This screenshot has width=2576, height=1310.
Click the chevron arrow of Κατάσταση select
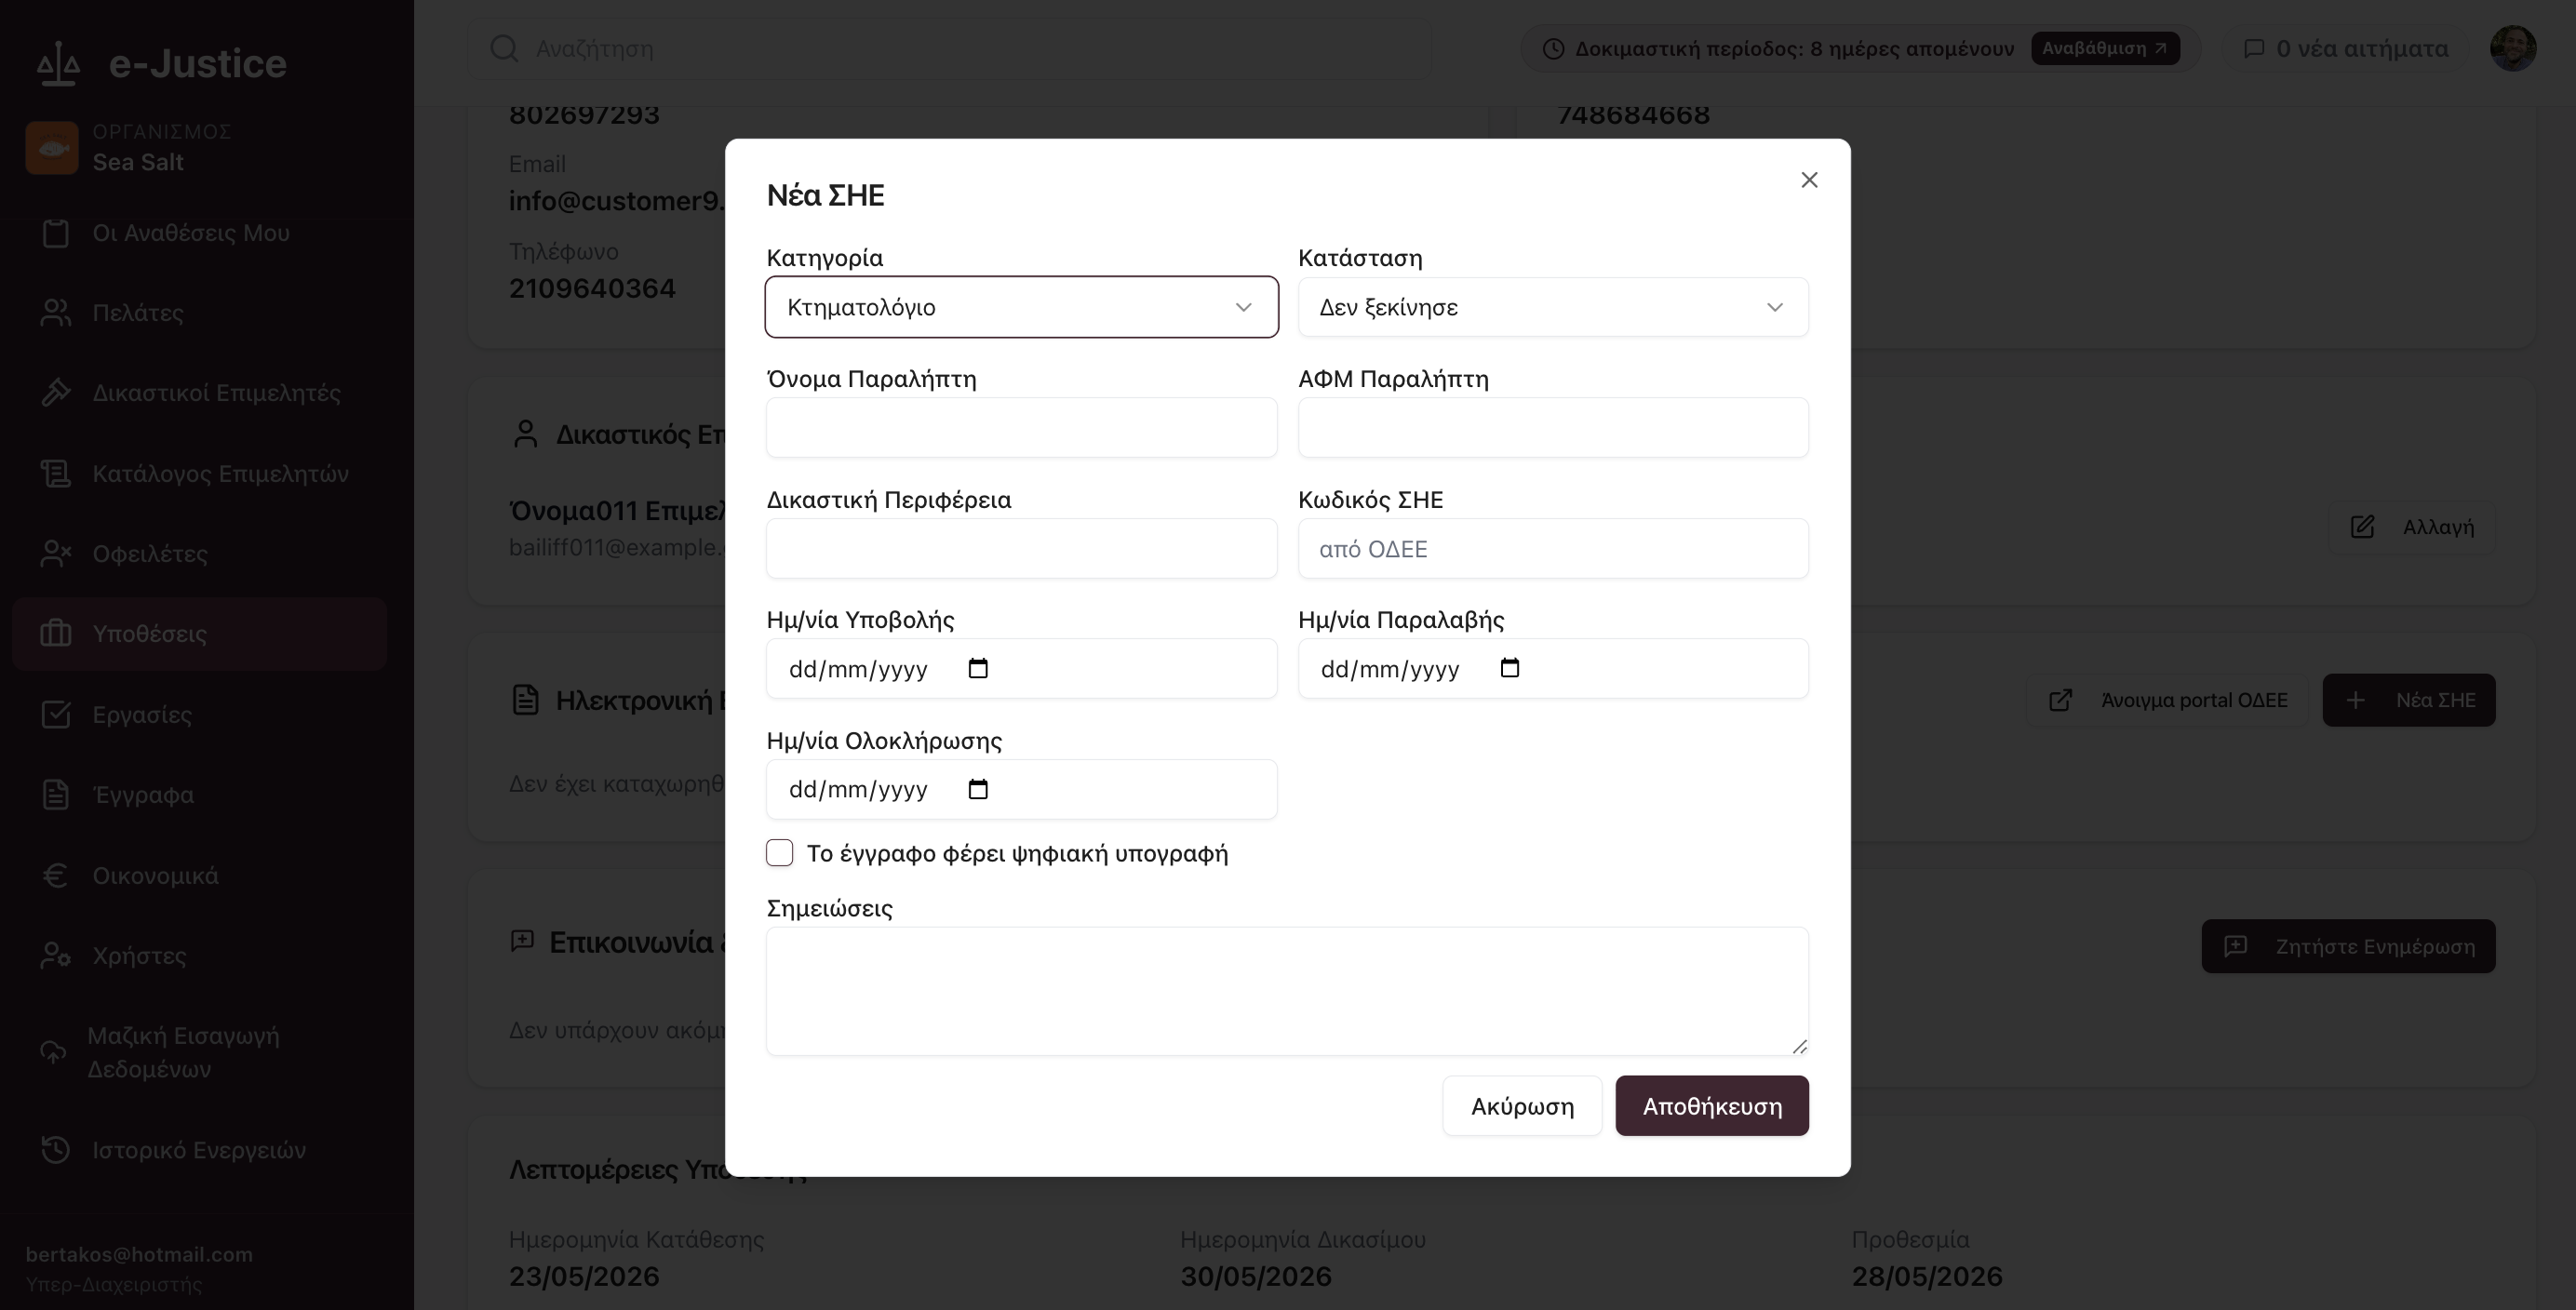coord(1774,307)
